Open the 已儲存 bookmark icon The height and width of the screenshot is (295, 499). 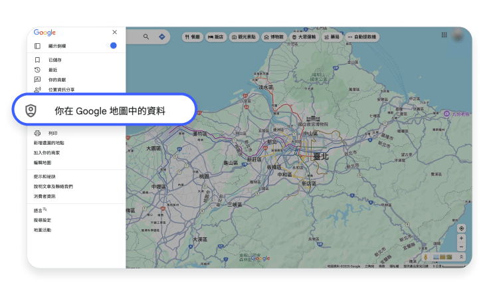point(37,60)
